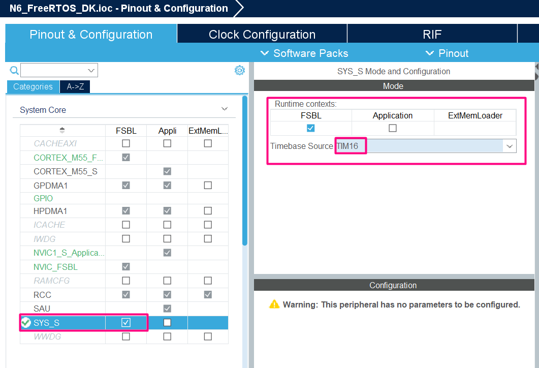The height and width of the screenshot is (368, 539).
Task: Uncheck the Appli checkbox for SAU
Action: 167,308
